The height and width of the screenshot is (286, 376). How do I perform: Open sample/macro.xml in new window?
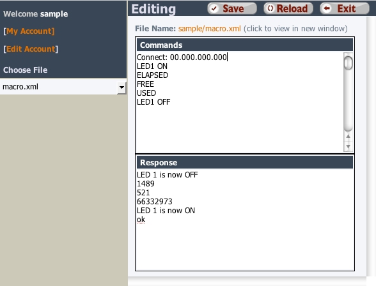click(x=209, y=29)
